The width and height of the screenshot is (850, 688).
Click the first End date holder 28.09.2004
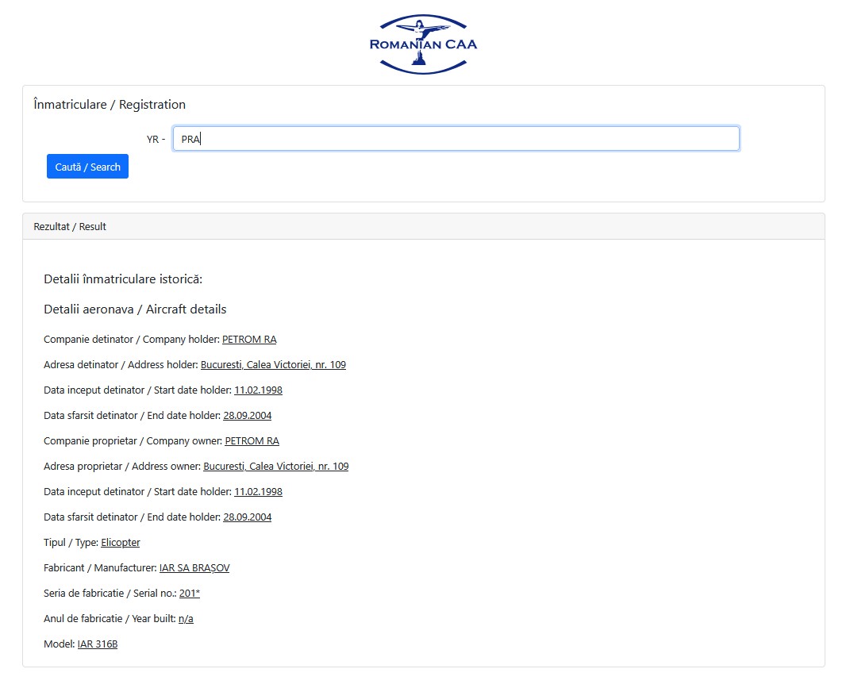pos(247,416)
